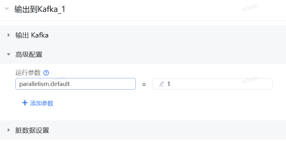Open the 运行参数 help tooltip icon
This screenshot has width=286, height=147.
(46, 73)
